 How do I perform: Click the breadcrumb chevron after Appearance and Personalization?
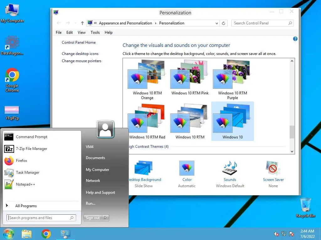[155, 23]
